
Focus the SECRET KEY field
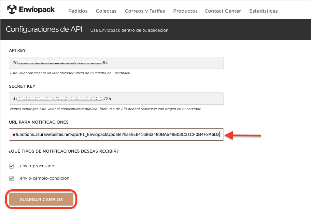pos(116,99)
